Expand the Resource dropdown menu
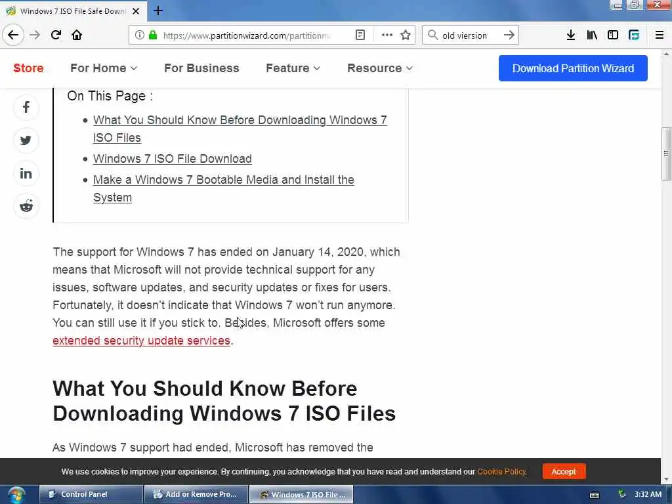The width and height of the screenshot is (672, 504). (380, 68)
